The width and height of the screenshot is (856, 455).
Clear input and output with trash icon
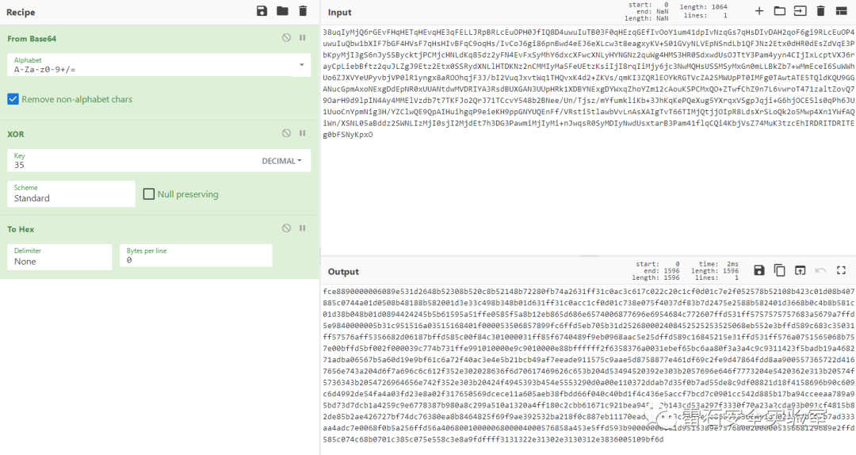[820, 11]
